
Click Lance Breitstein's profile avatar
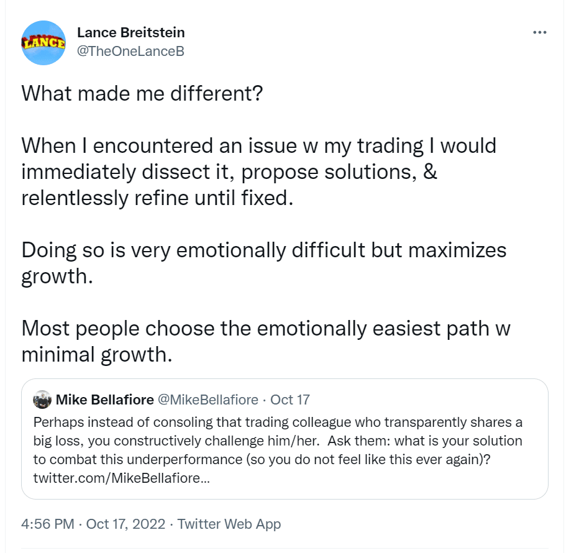(43, 43)
